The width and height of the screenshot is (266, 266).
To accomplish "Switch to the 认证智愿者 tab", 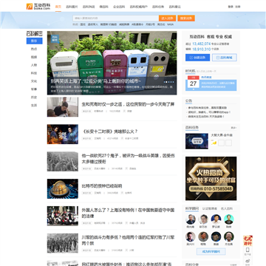I will click(209, 208).
